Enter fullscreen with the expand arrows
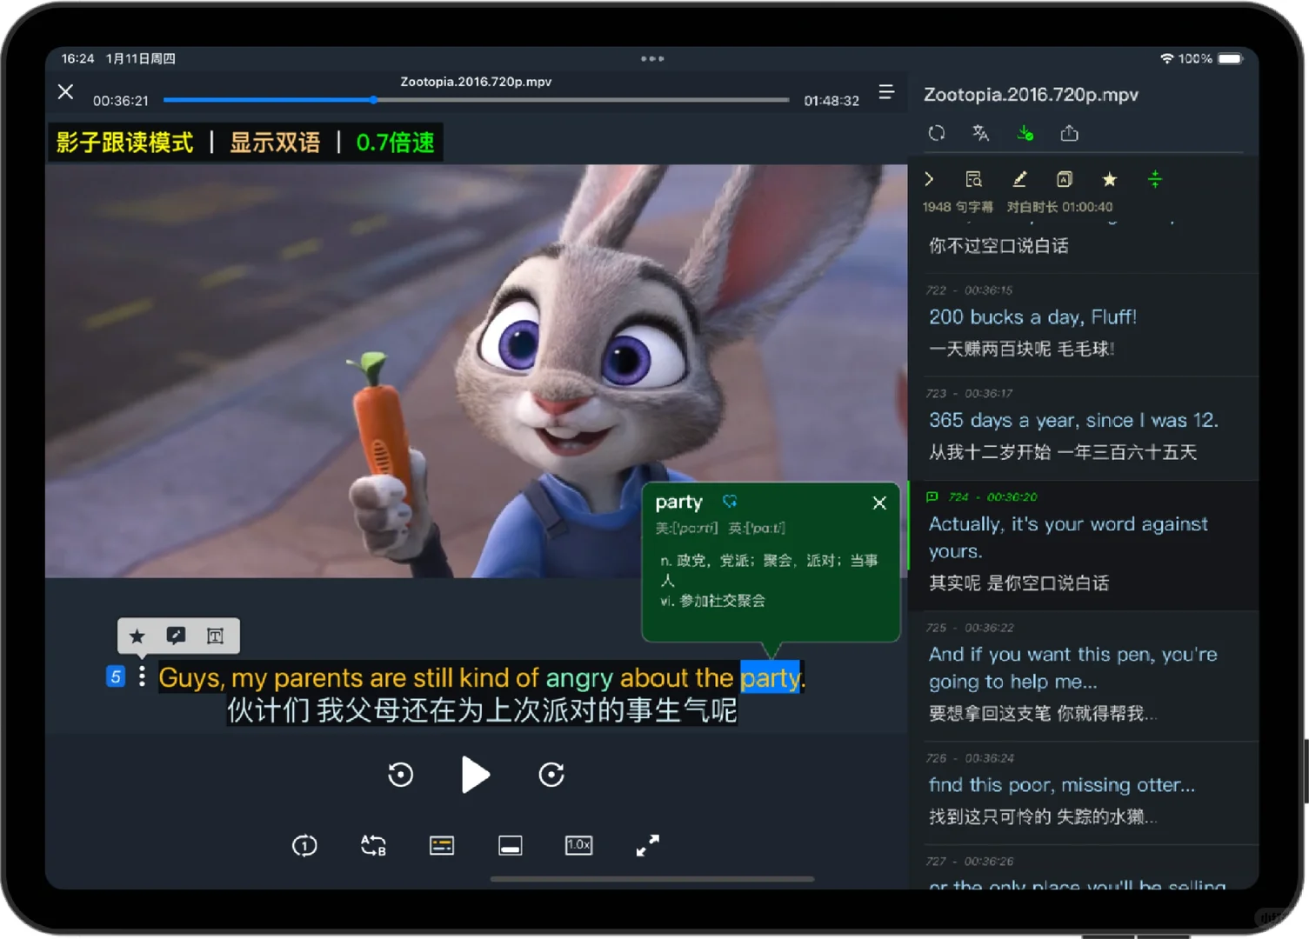The height and width of the screenshot is (939, 1309). point(648,845)
